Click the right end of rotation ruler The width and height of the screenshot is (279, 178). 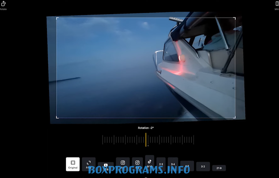(x=194, y=140)
